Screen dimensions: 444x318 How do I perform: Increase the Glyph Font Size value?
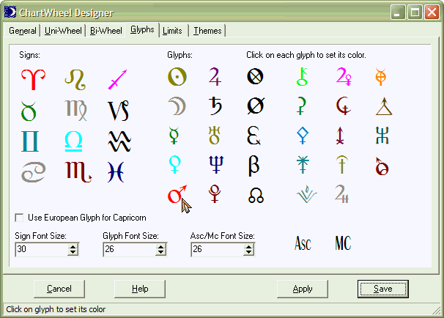pos(161,247)
